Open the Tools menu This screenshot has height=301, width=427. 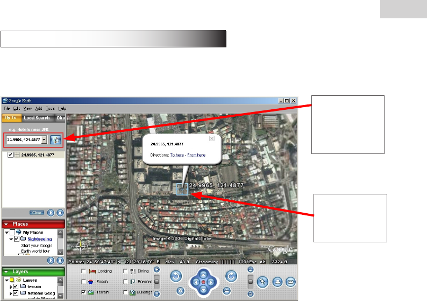coord(51,108)
